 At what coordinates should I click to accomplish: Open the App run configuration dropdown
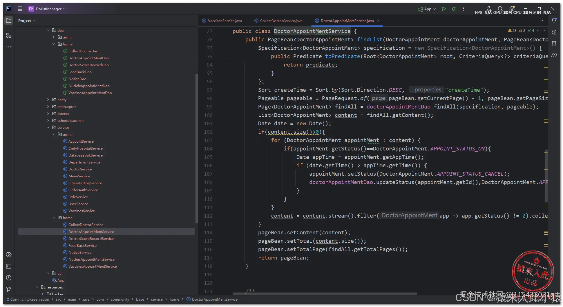click(x=427, y=9)
